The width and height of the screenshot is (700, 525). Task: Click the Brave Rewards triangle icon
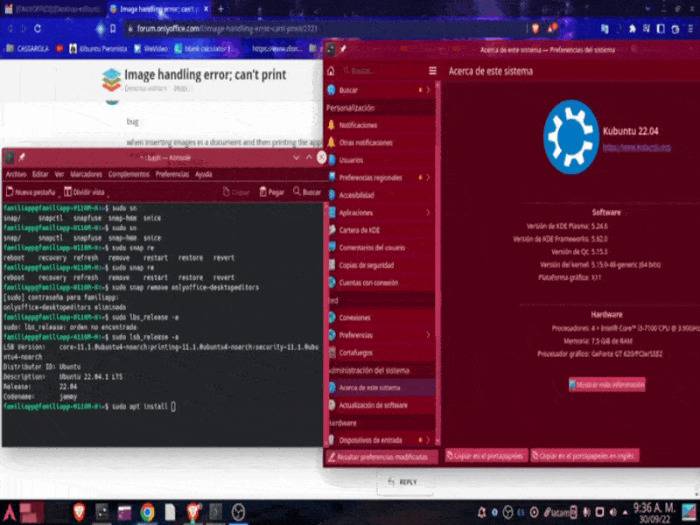point(551,28)
